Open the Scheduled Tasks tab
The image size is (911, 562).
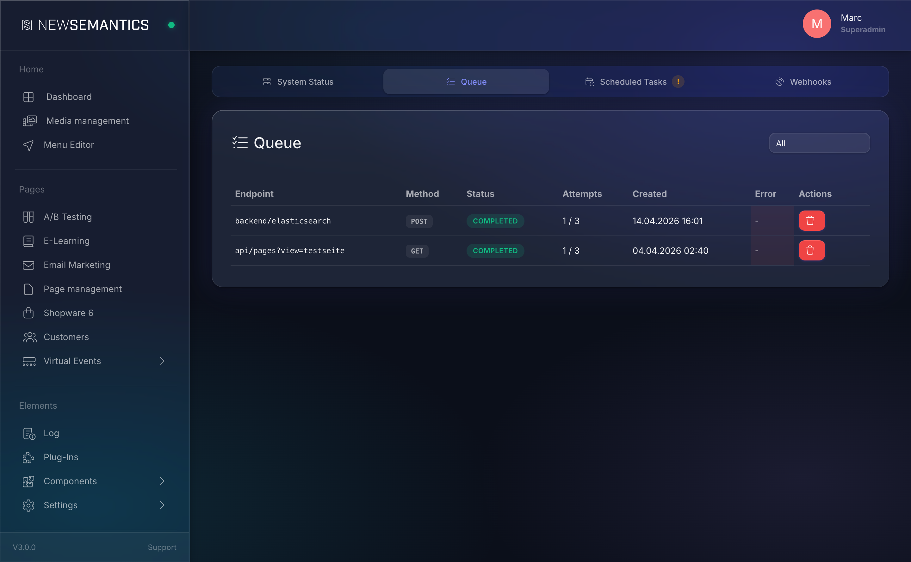[x=634, y=82]
